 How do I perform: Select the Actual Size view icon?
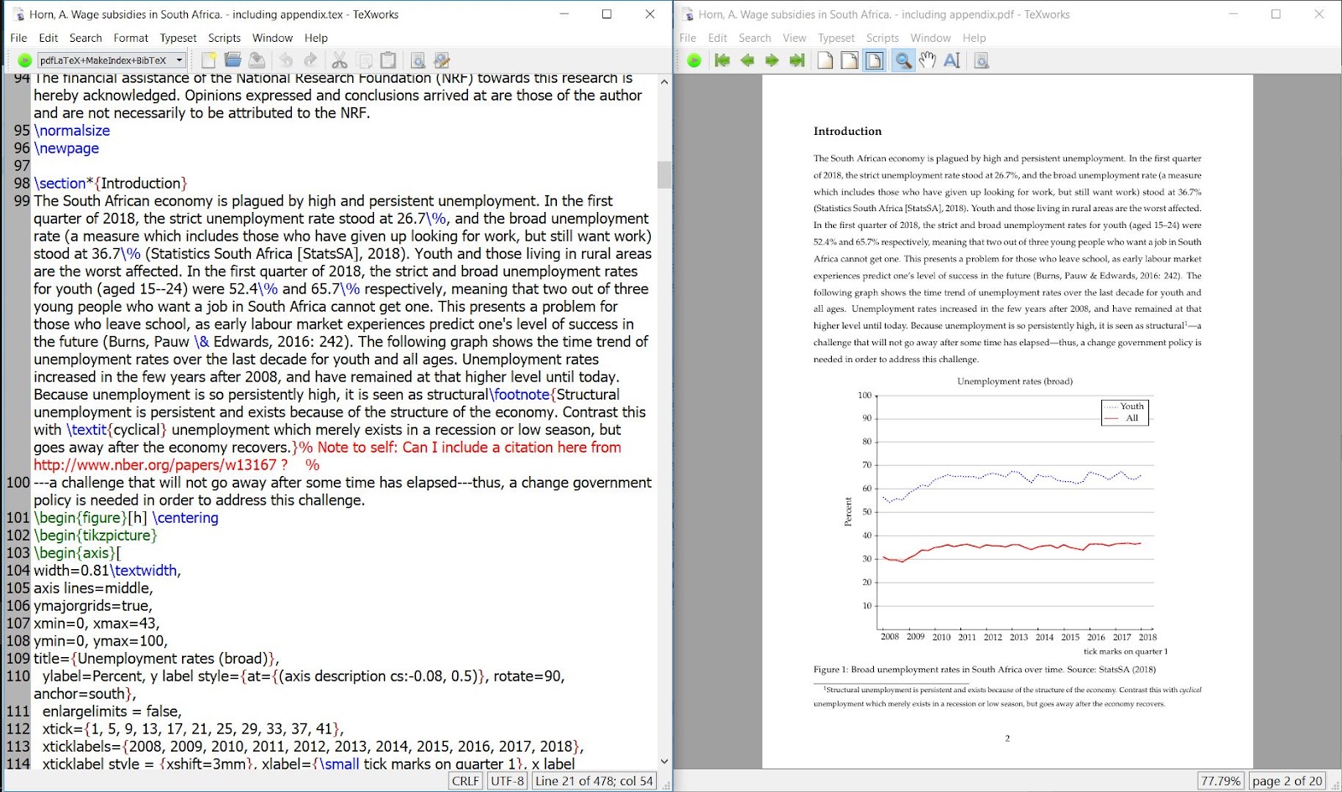[825, 60]
